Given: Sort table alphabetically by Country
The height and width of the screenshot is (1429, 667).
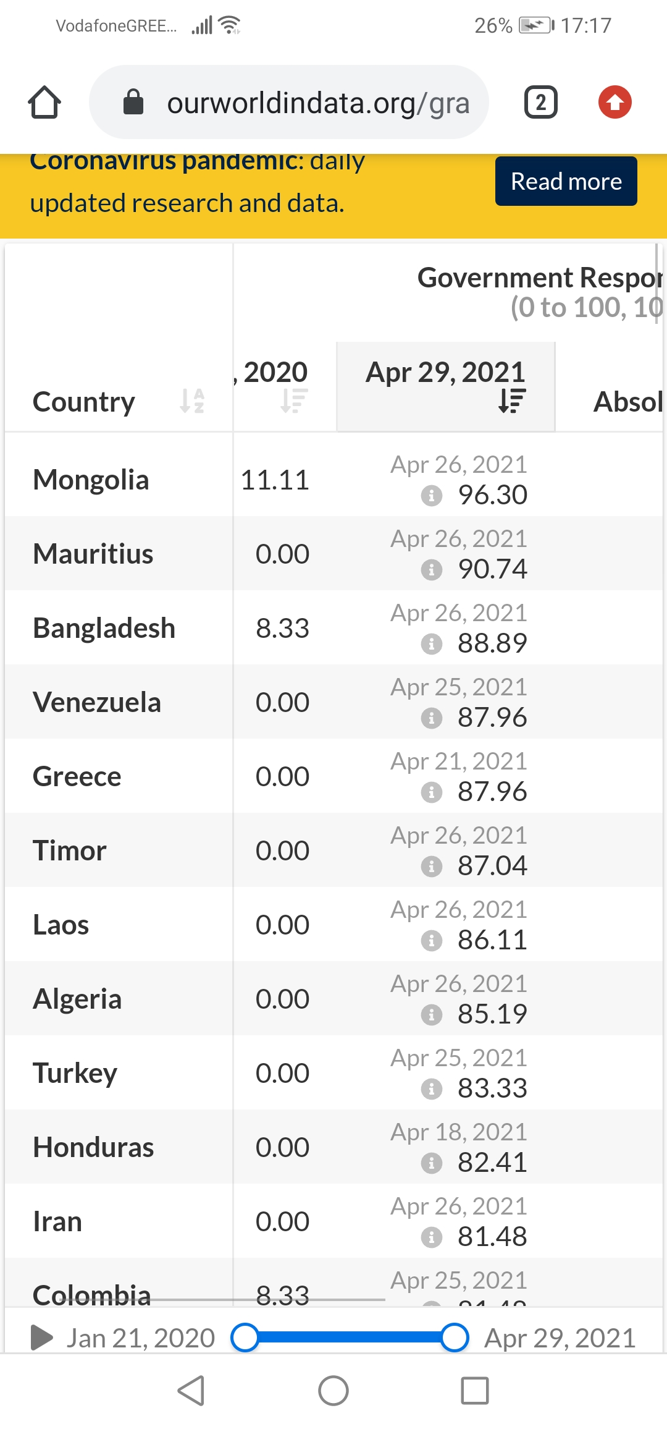Looking at the screenshot, I should pos(191,401).
